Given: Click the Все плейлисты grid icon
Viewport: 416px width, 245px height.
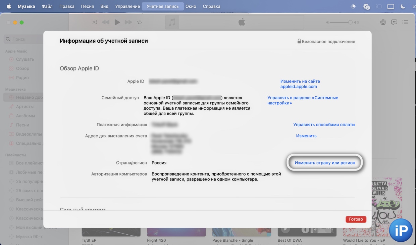Looking at the screenshot, I should (11, 163).
